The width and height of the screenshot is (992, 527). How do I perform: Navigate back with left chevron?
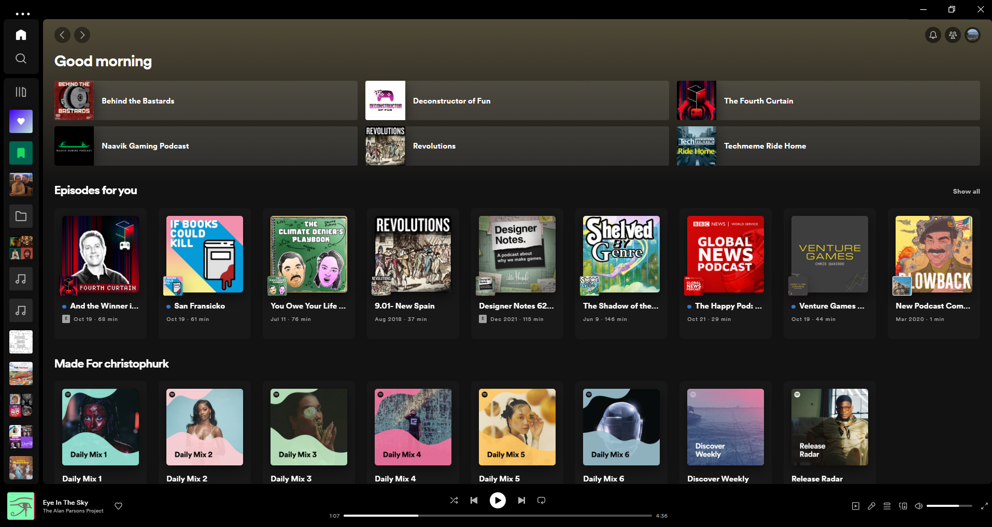click(62, 35)
